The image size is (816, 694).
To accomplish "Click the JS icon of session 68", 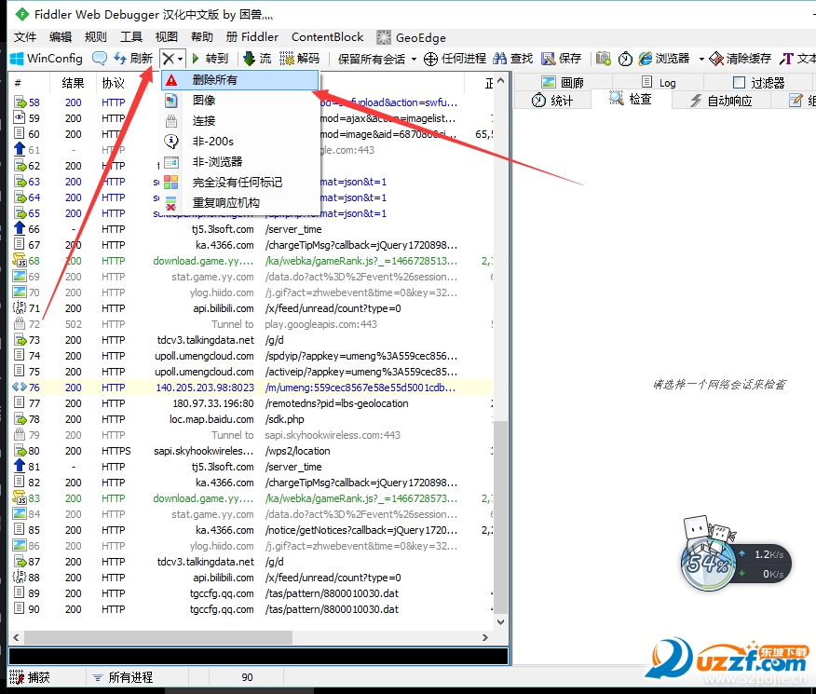I will pyautogui.click(x=20, y=260).
